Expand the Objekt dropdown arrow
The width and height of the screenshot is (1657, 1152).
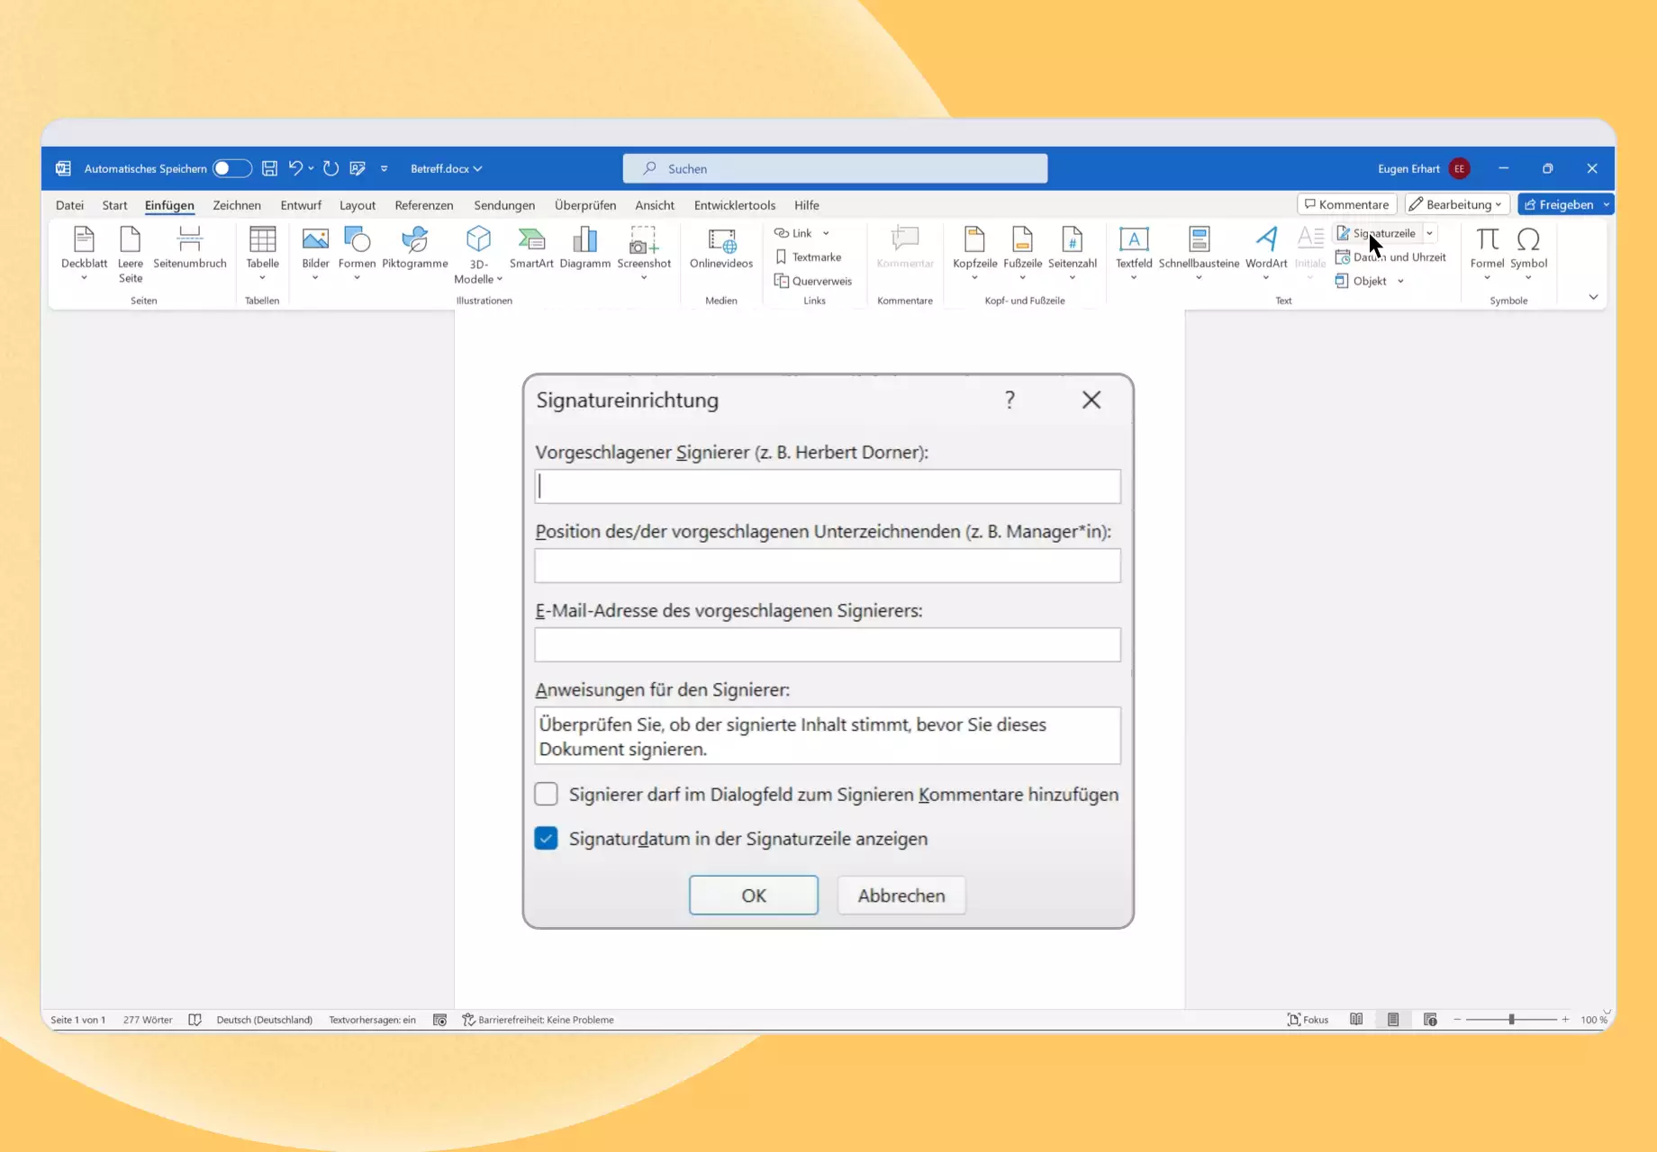click(x=1400, y=281)
